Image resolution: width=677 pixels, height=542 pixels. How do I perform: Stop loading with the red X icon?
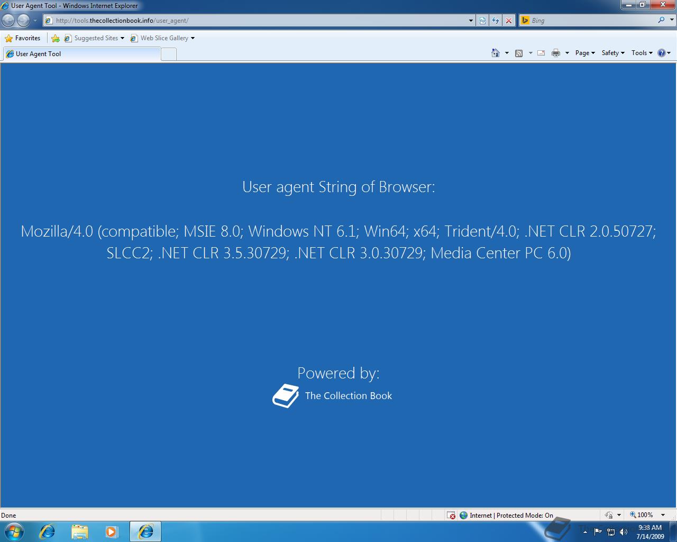coord(509,21)
